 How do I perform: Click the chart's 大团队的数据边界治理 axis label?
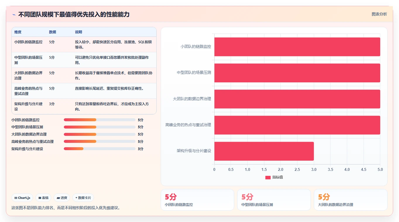[192, 99]
